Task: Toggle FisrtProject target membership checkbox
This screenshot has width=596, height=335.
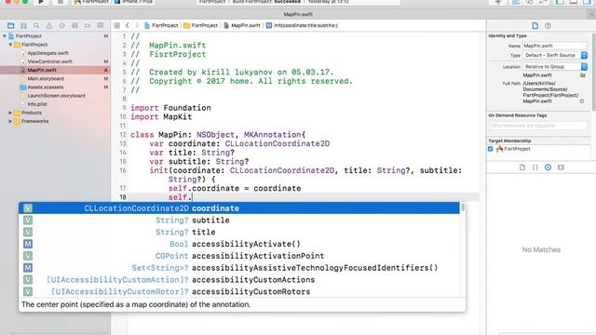Action: 491,149
